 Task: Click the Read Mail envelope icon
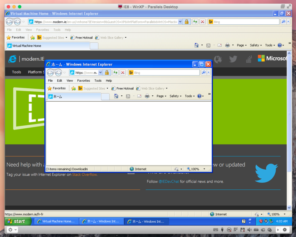139,96
